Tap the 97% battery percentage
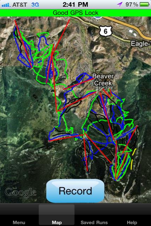 (132, 5)
